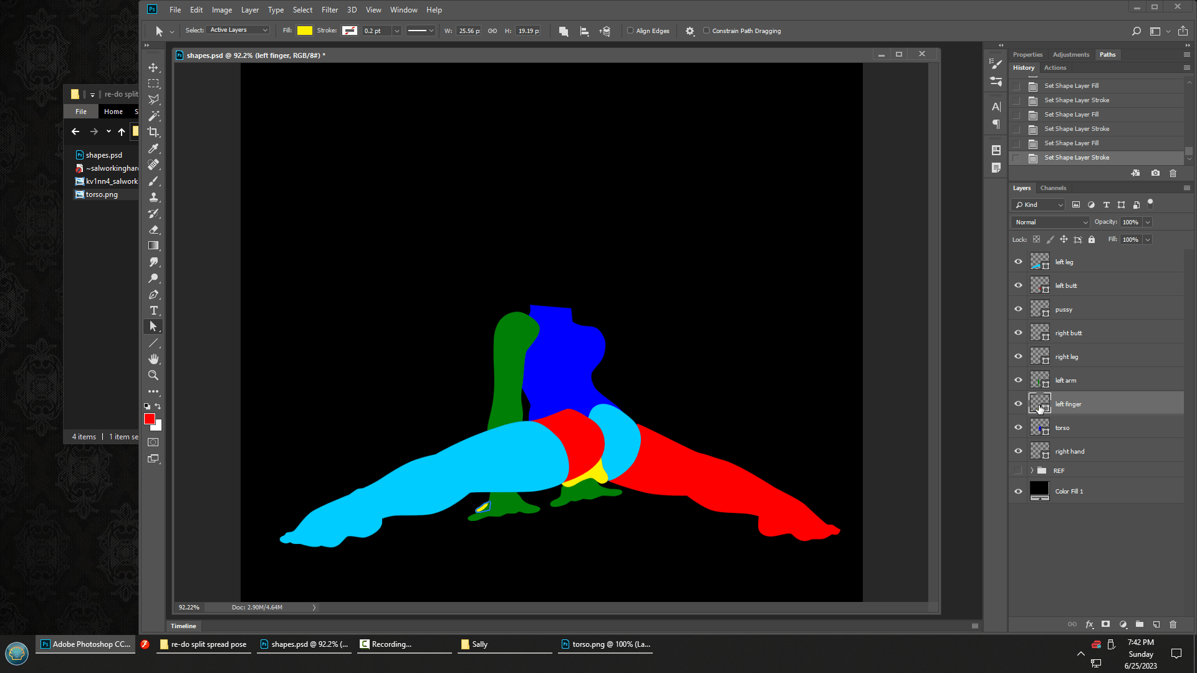
Task: Hide the torso layer
Action: [x=1018, y=427]
